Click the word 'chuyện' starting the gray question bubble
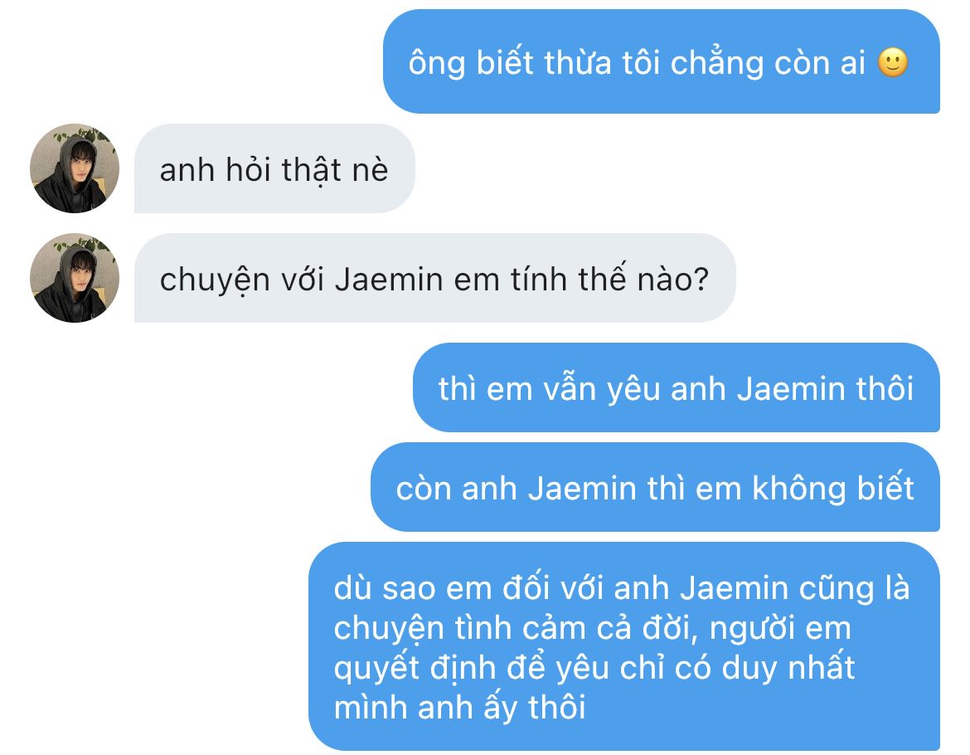 click(215, 280)
